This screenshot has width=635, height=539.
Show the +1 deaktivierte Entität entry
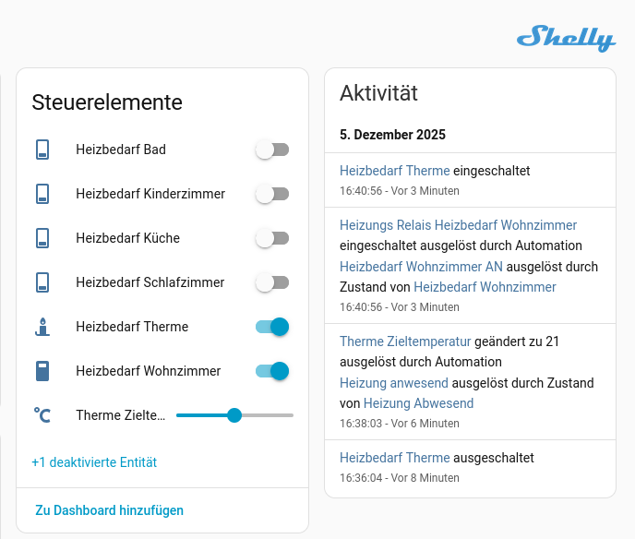tap(94, 462)
